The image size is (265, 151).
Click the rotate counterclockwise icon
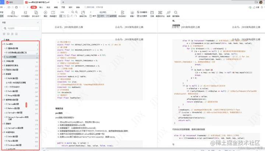(72, 16)
